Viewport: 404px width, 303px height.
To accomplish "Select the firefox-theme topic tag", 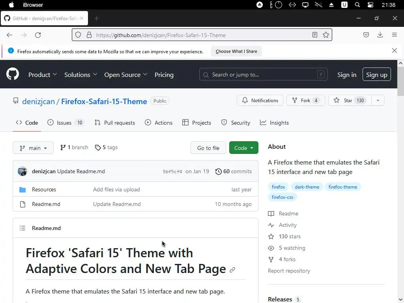I will click(343, 187).
